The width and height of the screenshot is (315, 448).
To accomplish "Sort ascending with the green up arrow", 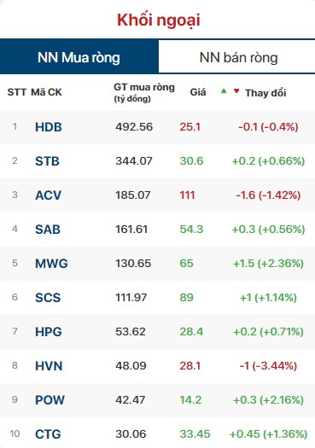I will click(224, 91).
